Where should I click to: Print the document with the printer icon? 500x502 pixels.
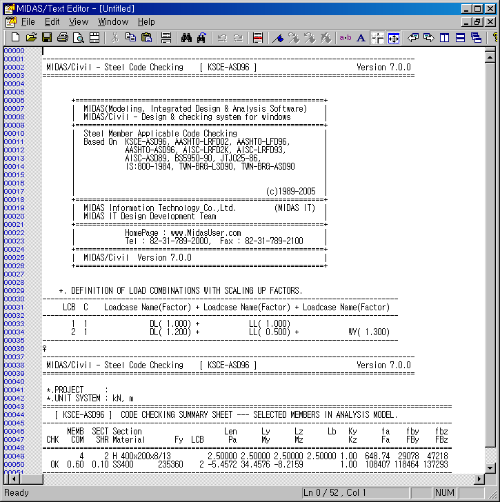pos(63,38)
